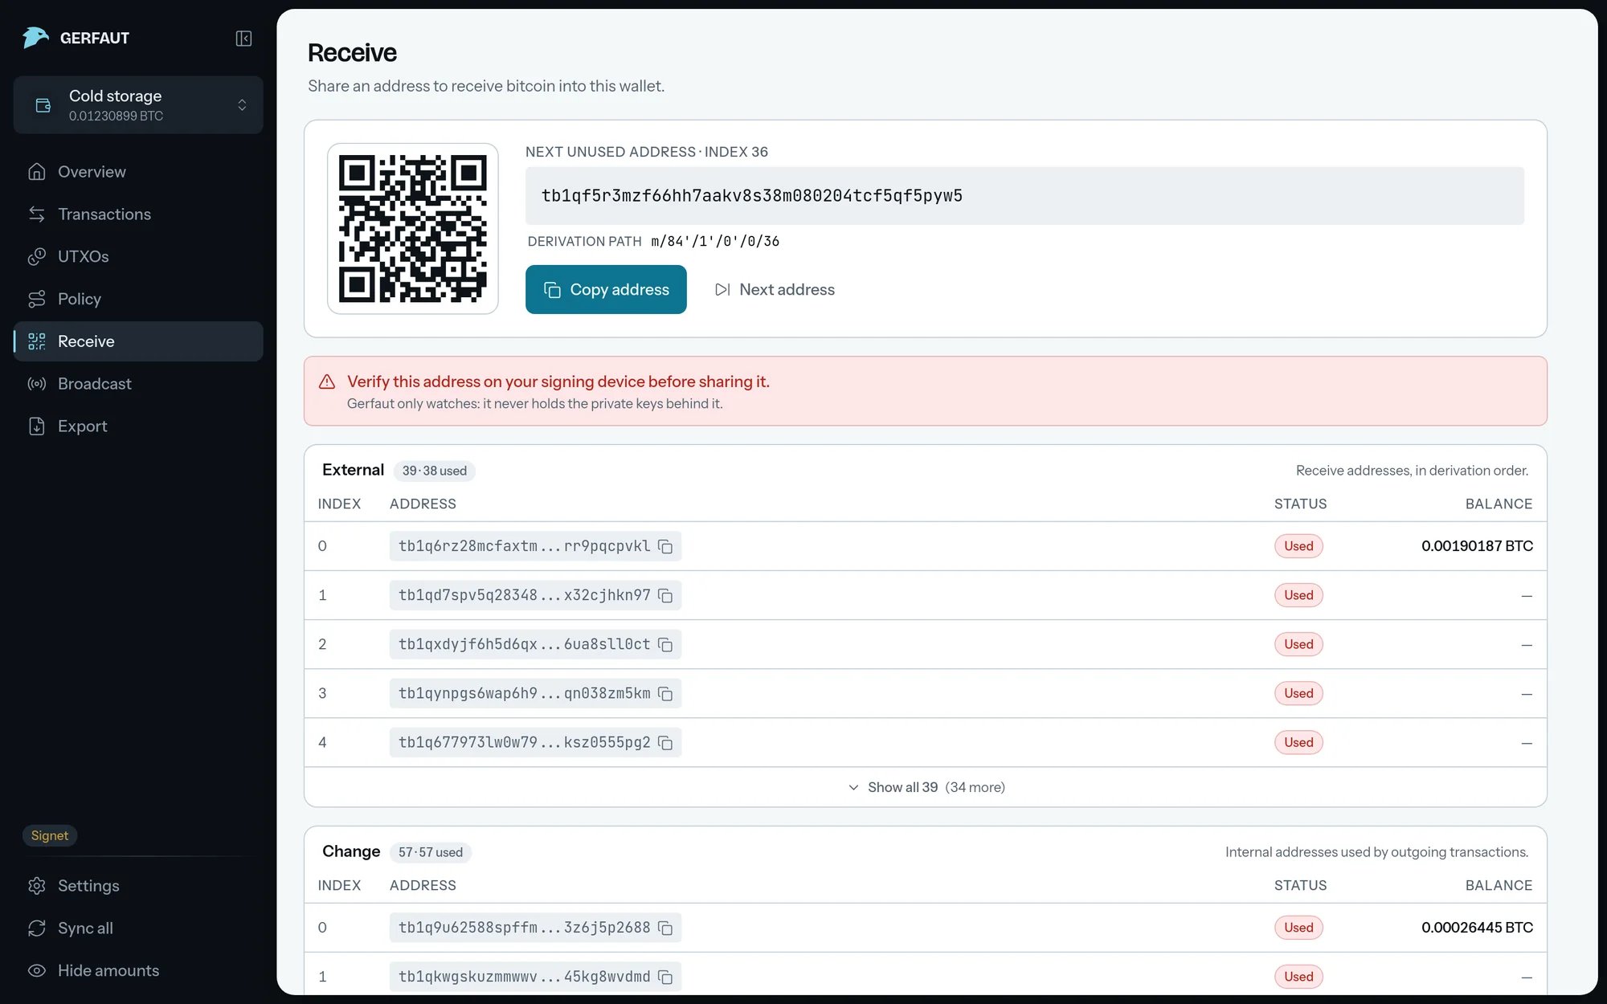
Task: Click the warning triangle icon
Action: [x=327, y=382]
